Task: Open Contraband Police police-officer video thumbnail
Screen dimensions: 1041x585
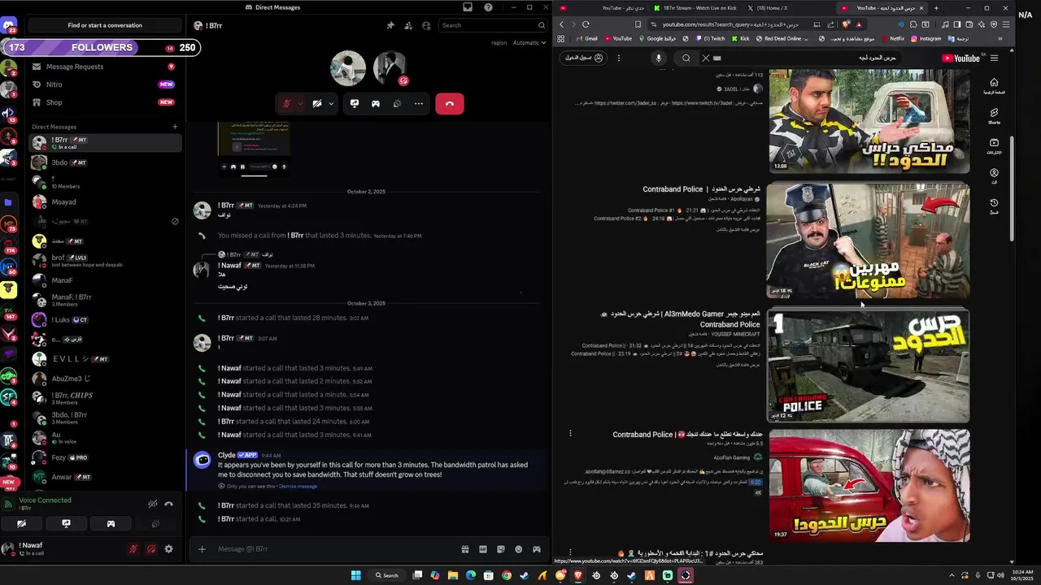Action: [x=868, y=240]
